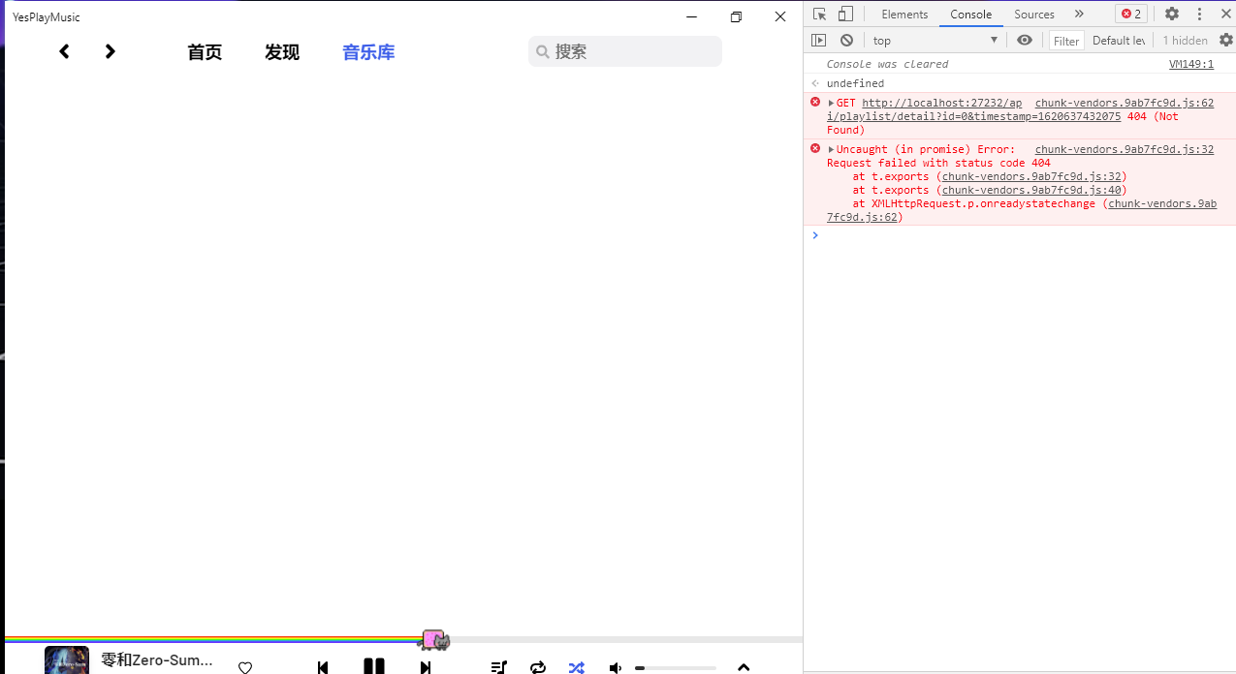This screenshot has height=674, width=1236.
Task: Switch to the Elements tab in DevTools
Action: (904, 14)
